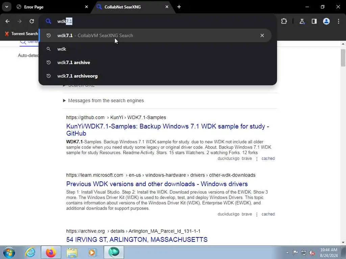The image size is (346, 259).
Task: Go forward to the next page
Action: tap(20, 21)
